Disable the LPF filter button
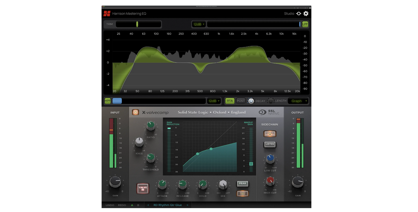Image resolution: width=418 pixels, height=212 pixels. click(305, 24)
